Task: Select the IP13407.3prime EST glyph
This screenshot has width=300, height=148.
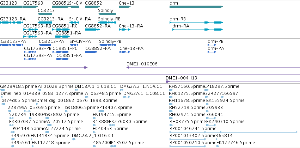Action: coord(101,111)
